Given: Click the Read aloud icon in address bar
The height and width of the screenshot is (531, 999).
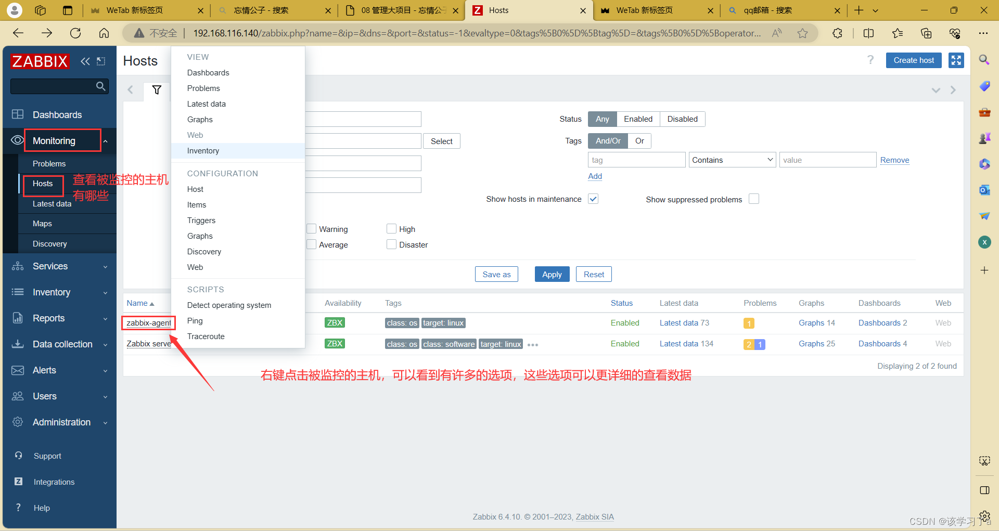Looking at the screenshot, I should pos(776,33).
